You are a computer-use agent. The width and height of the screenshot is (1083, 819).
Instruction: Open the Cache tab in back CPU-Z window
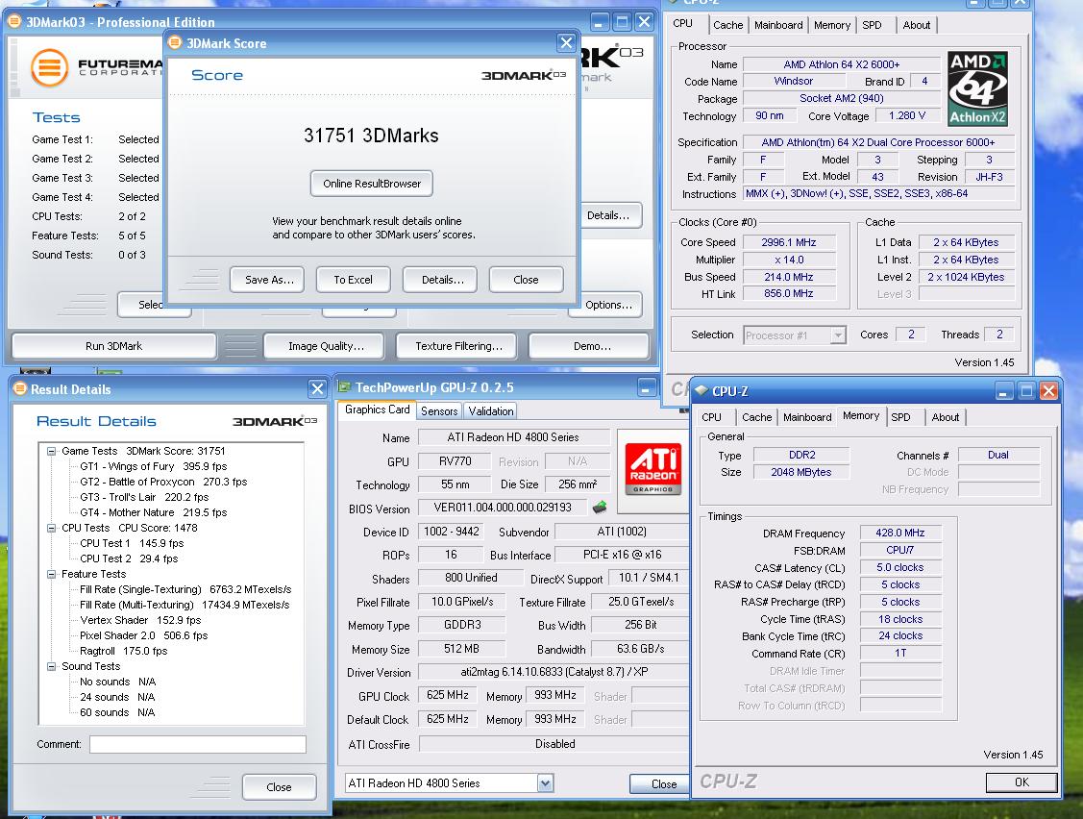(x=728, y=25)
